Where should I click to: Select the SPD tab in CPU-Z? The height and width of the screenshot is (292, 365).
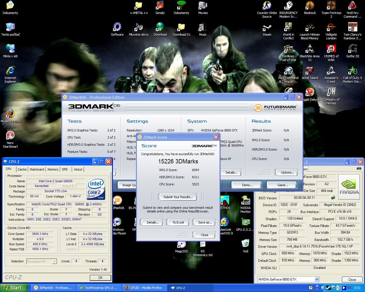tap(65, 169)
